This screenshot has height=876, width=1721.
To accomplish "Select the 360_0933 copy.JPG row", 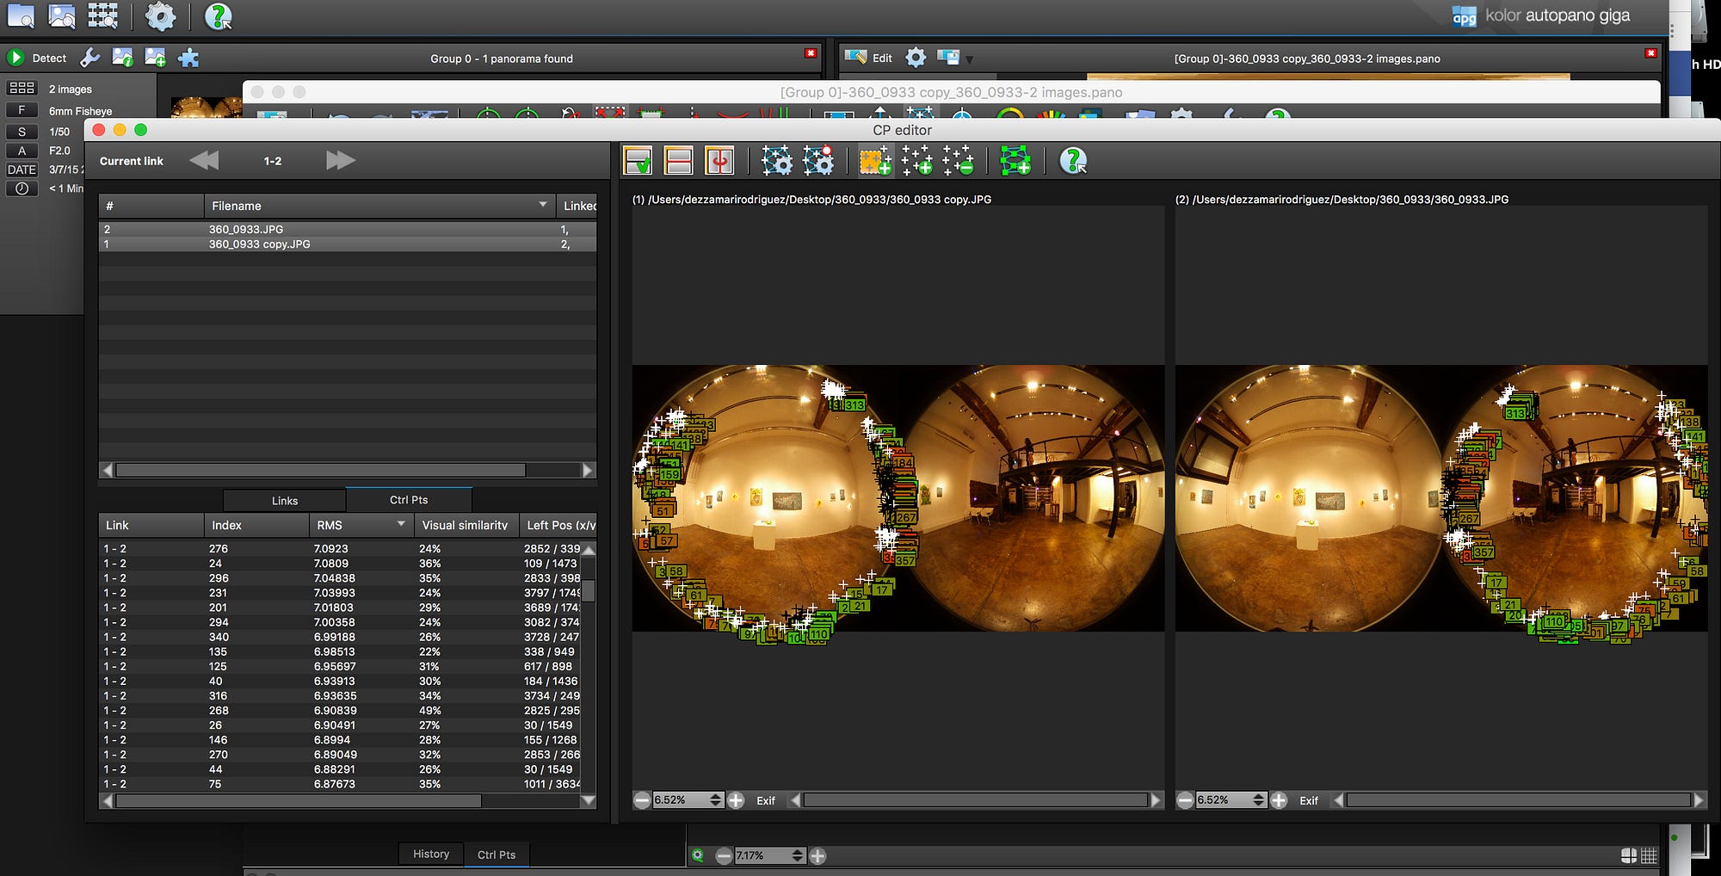I will (348, 244).
